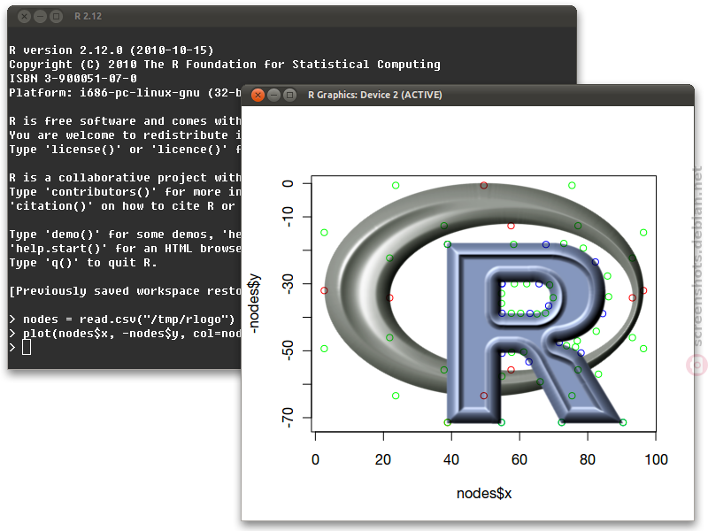Click the 'nodes$x' x-axis label
This screenshot has height=531, width=708.
point(484,494)
